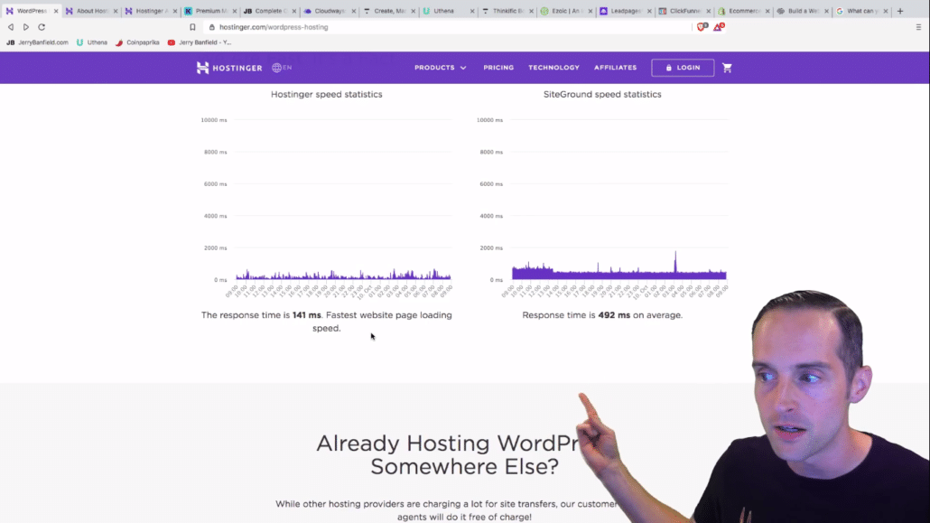Click the Hostinger speed statistics heading

pos(327,94)
